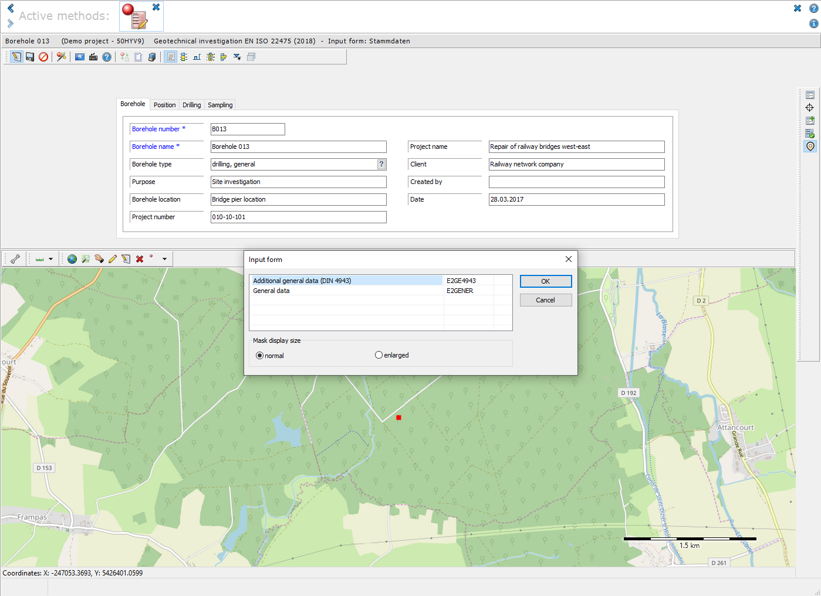Click Cancel in the Input form dialog

coord(546,300)
